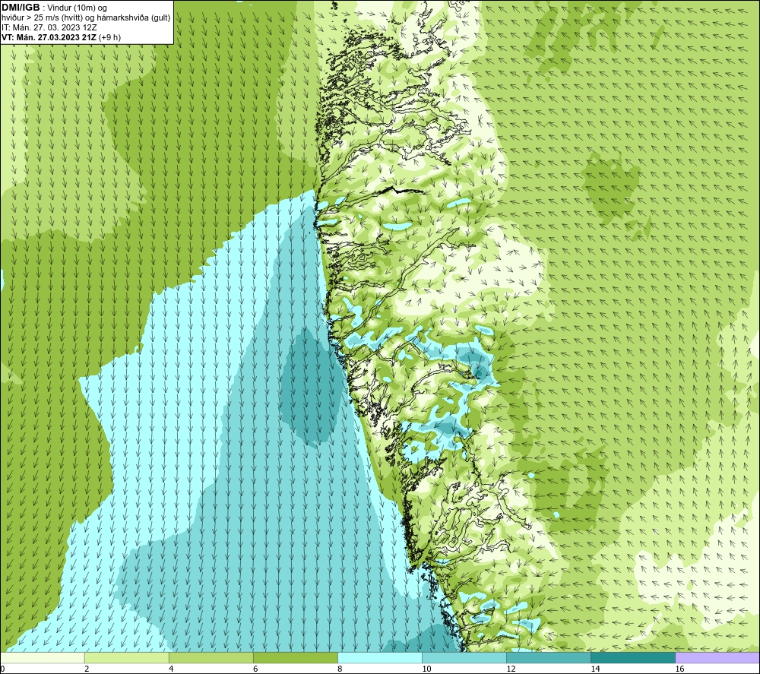Click the 'hviður > 25 m/s (hvítt)' text
The height and width of the screenshot is (674, 760).
click(41, 18)
